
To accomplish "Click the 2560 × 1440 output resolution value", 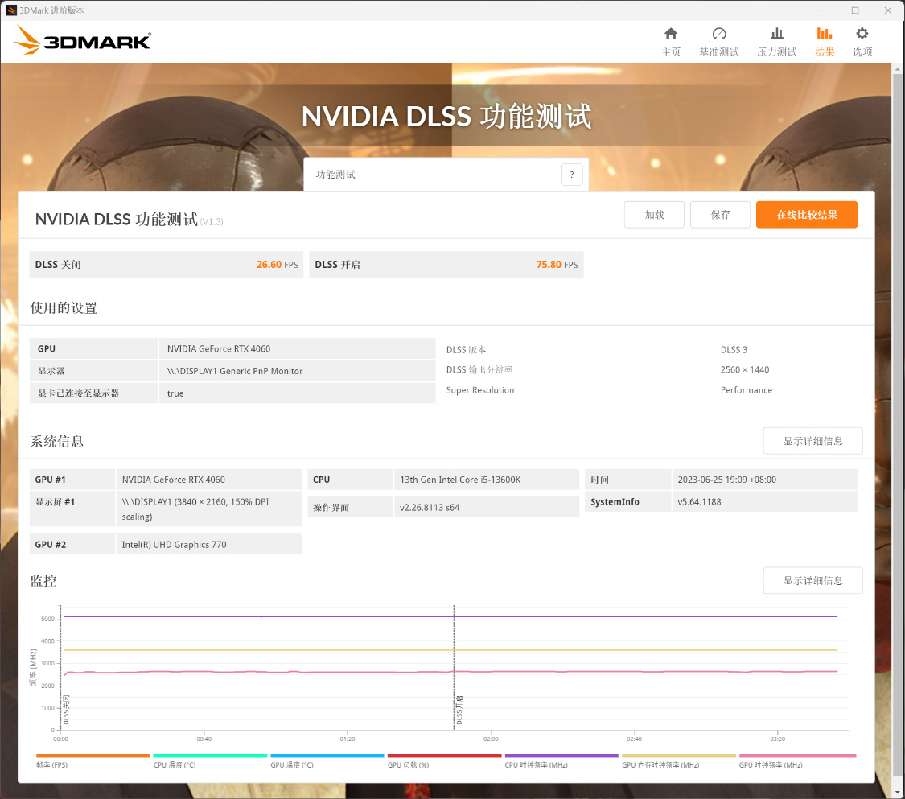I will pos(745,369).
